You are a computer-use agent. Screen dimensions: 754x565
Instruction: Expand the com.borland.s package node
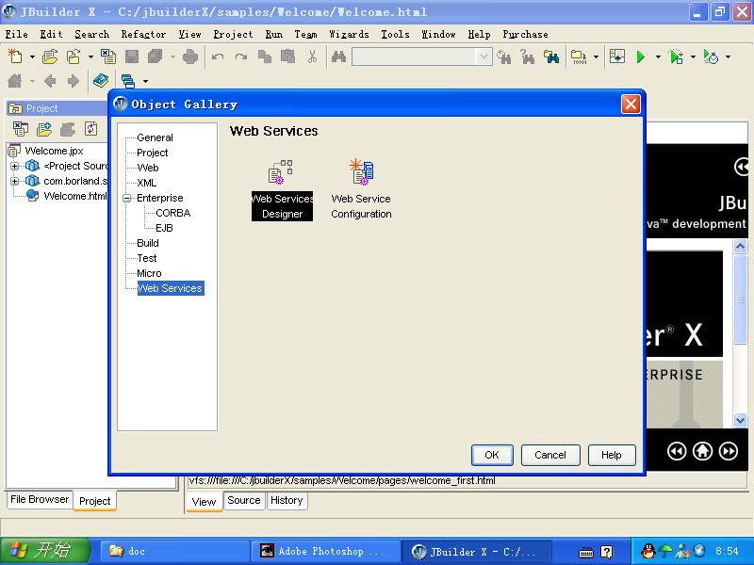coord(15,181)
